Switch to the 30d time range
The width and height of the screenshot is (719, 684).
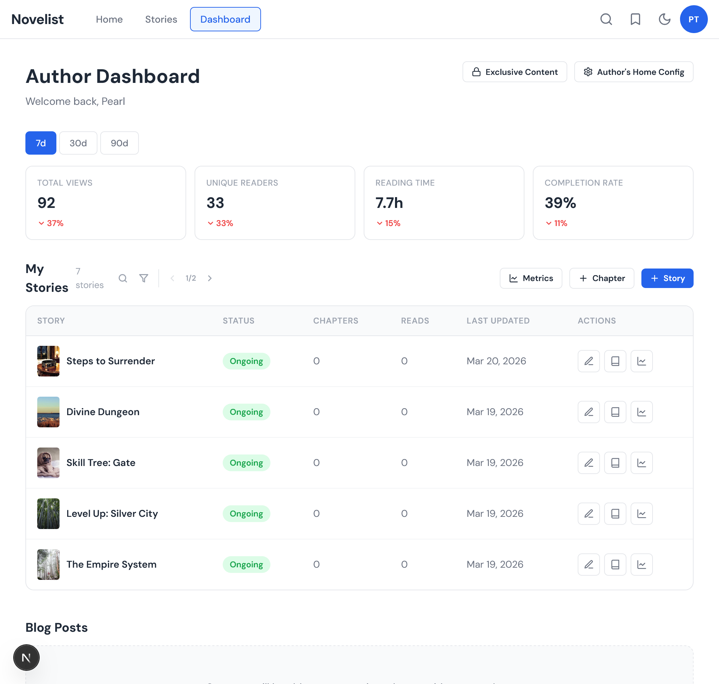78,143
